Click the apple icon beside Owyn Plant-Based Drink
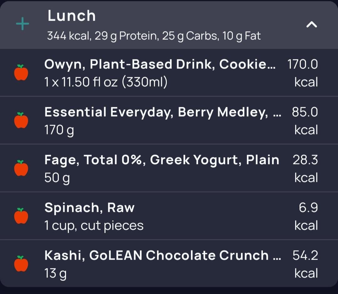338x294 pixels. point(21,72)
